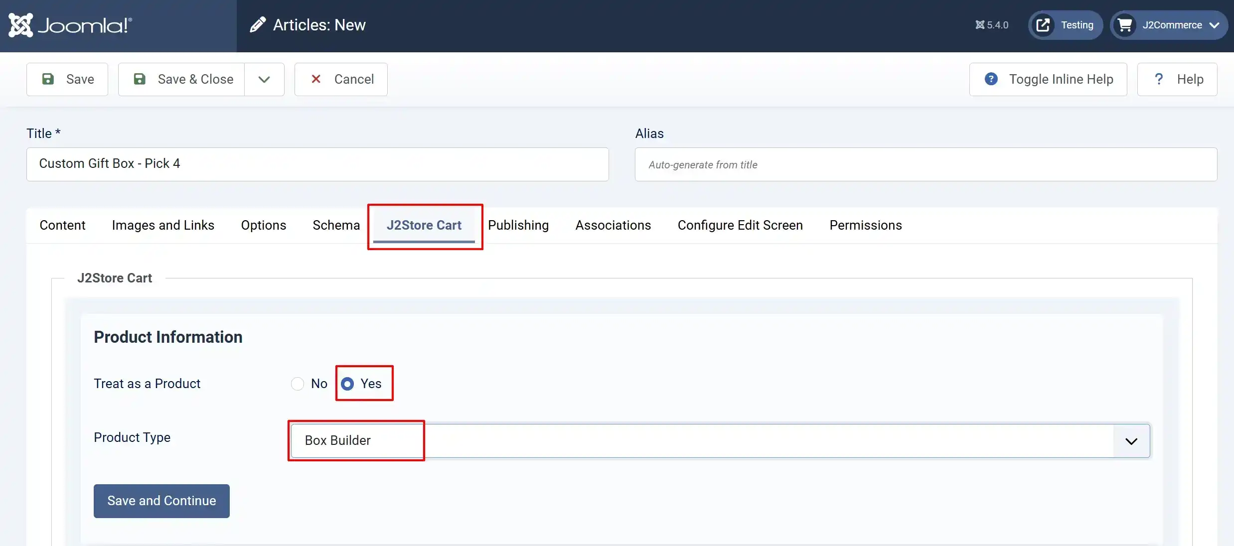Open the Help button
This screenshot has width=1234, height=546.
pos(1177,79)
